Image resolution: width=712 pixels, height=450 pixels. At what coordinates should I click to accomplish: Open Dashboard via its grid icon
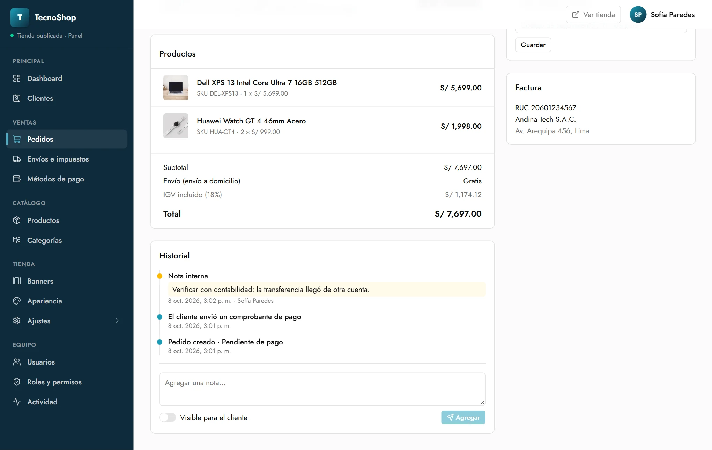click(x=17, y=78)
